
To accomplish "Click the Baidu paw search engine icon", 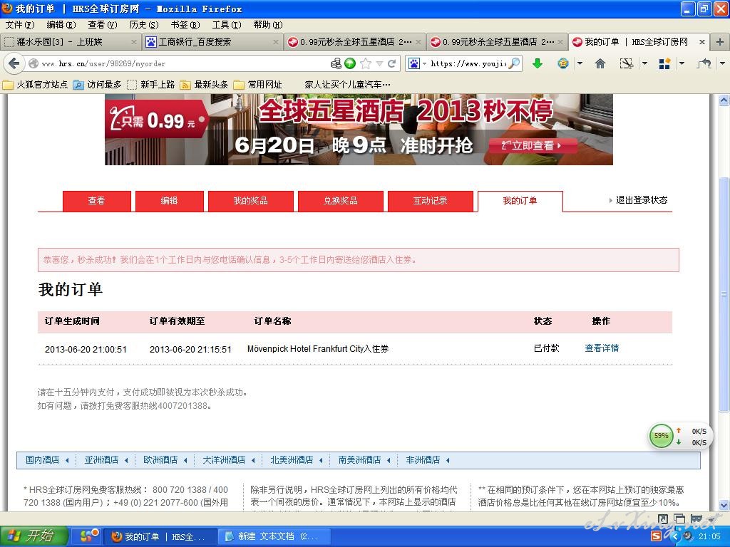I will tap(414, 63).
